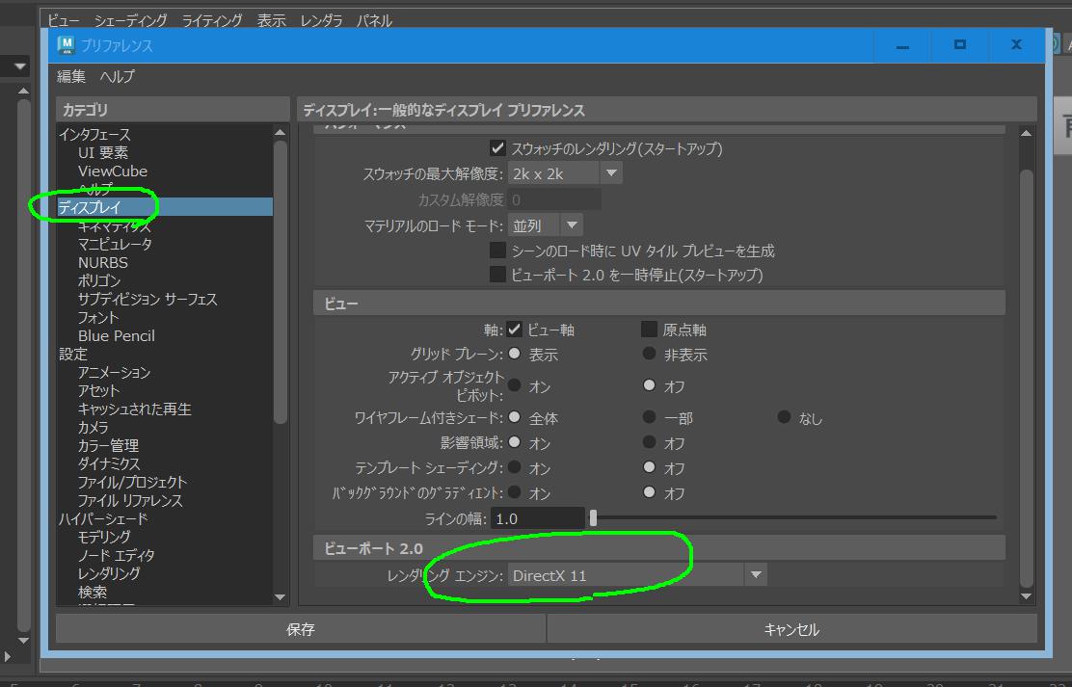Select the レンダリング category
The width and height of the screenshot is (1072, 687).
109,573
